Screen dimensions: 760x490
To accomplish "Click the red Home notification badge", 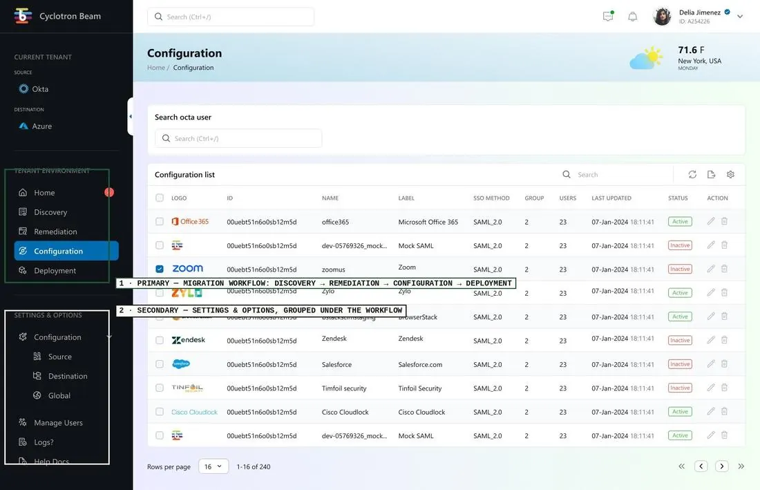I will (x=109, y=192).
